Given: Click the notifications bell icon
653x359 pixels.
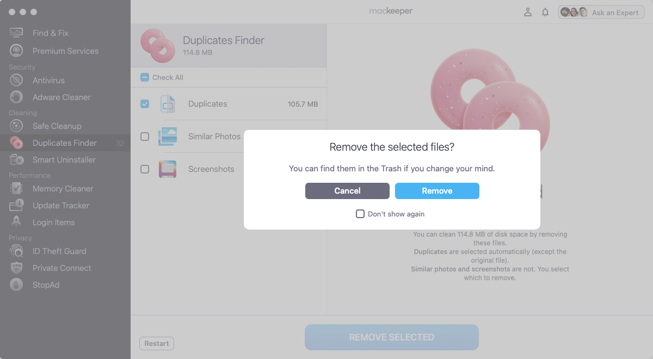Looking at the screenshot, I should 545,12.
